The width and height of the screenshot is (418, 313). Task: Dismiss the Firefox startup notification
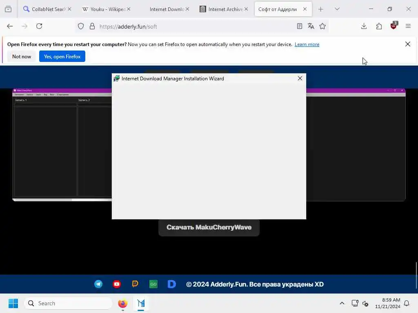[408, 44]
